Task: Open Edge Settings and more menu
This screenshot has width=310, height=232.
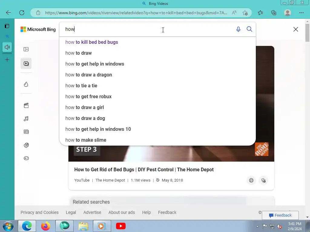Action: 301,13
